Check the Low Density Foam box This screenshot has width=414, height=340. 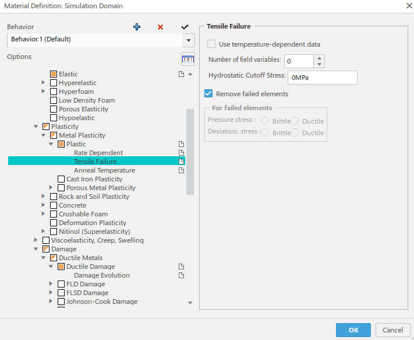(54, 100)
